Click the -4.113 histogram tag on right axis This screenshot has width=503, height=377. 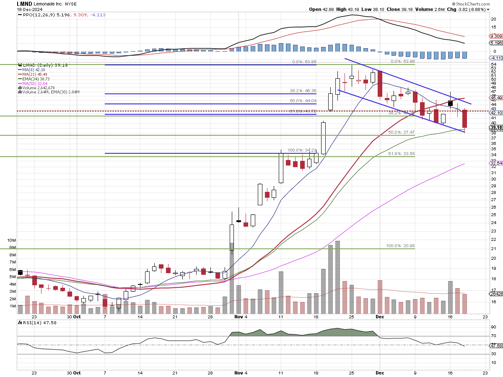[496, 58]
